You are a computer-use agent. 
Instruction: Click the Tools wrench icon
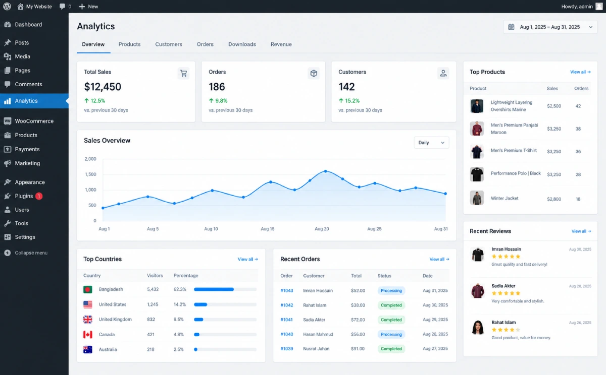pyautogui.click(x=7, y=223)
